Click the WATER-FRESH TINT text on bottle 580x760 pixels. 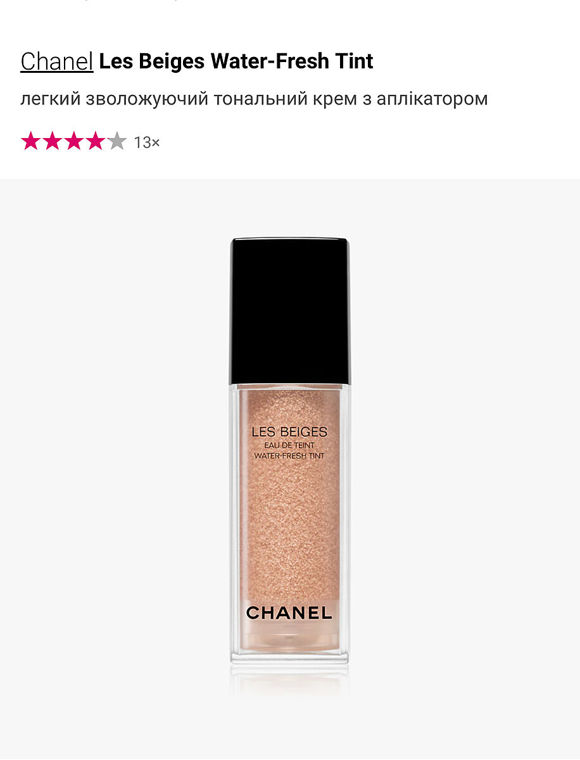pos(289,456)
